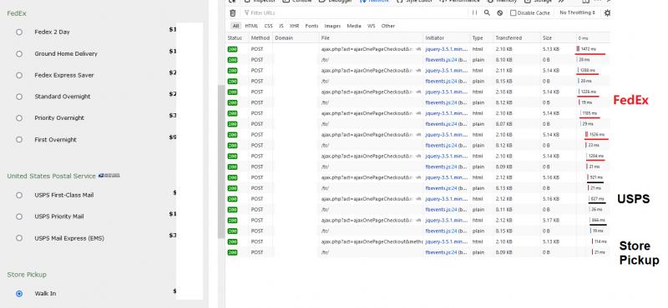Sort by the File column header
Image resolution: width=668 pixels, height=308 pixels.
[371, 38]
